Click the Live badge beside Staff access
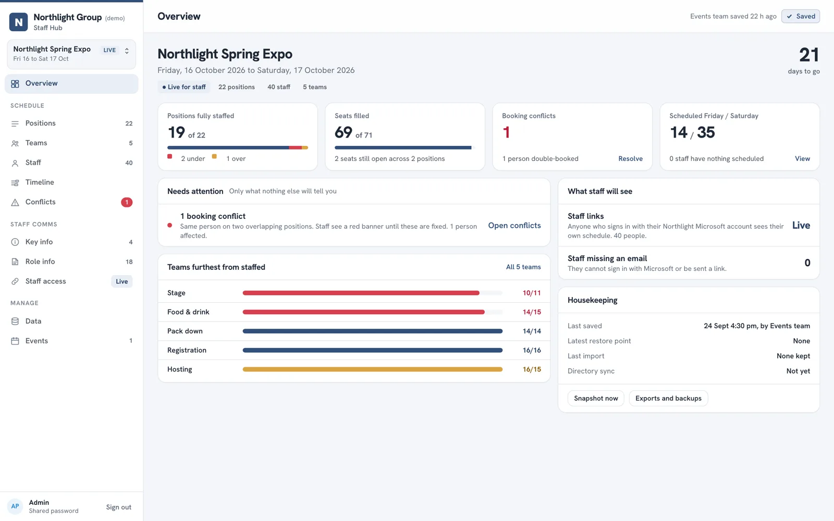Image resolution: width=834 pixels, height=521 pixels. [x=122, y=281]
